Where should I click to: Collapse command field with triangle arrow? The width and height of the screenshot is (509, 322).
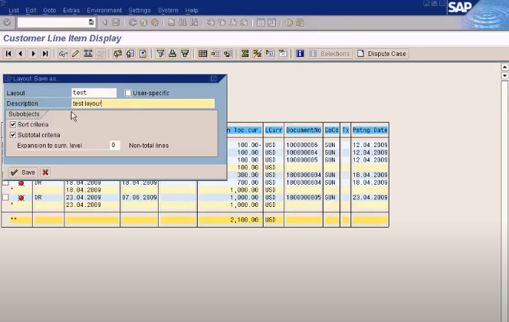[104, 22]
